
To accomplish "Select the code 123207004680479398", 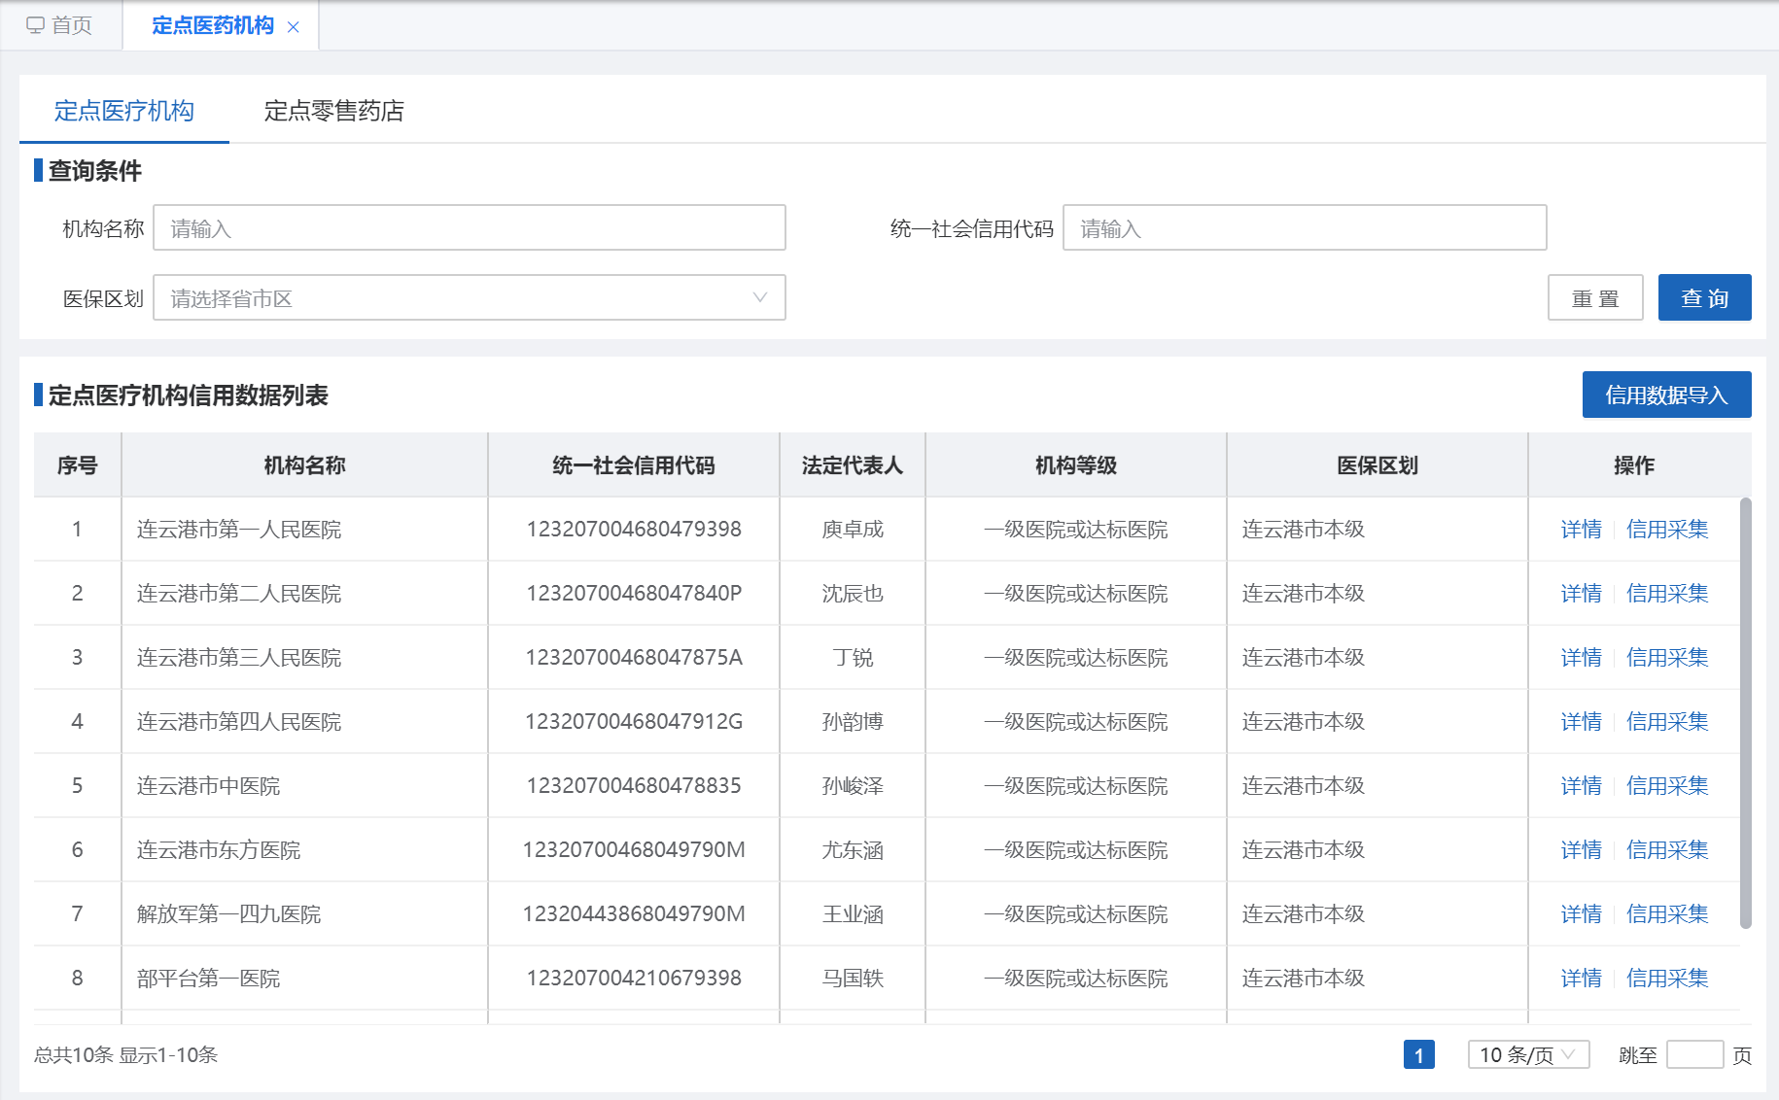I will click(x=634, y=530).
